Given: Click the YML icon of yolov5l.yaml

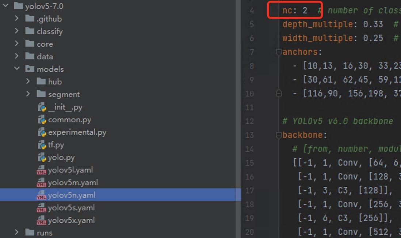Looking at the screenshot, I should click(41, 170).
